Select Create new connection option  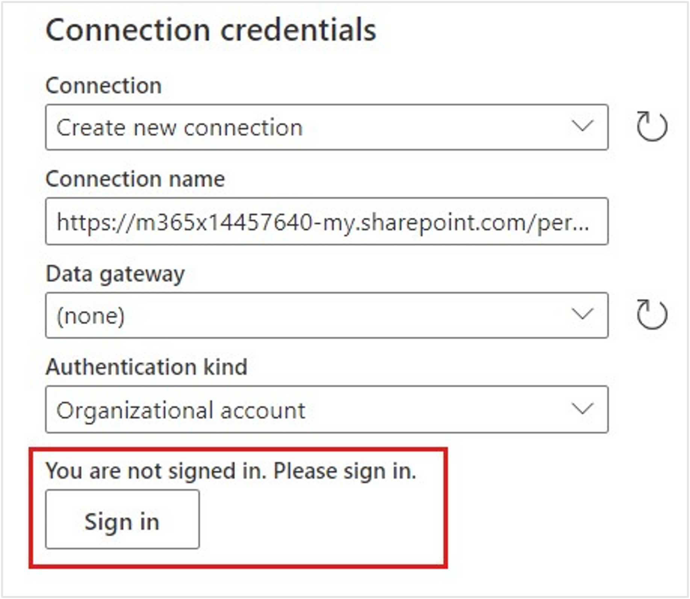point(180,128)
